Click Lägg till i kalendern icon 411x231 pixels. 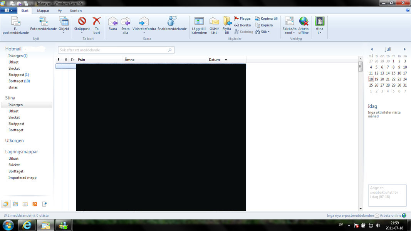(199, 22)
